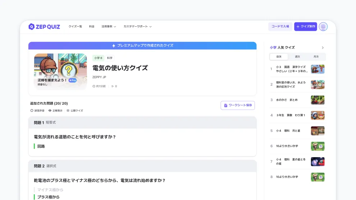Open thumbnail of 理科室の使い方 quiz
This screenshot has height=200, width=356.
point(318,85)
